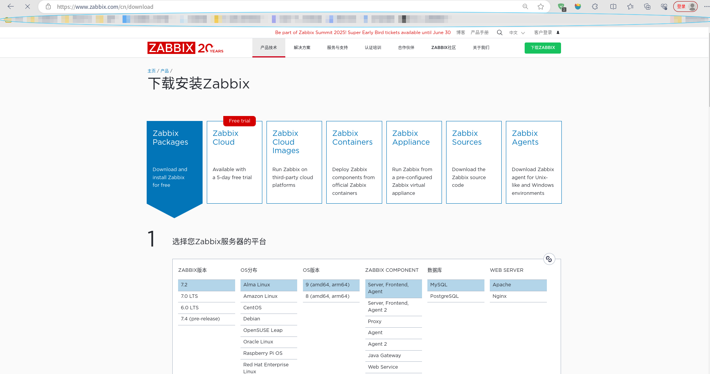This screenshot has height=374, width=710.
Task: Open browser collections
Action: click(x=647, y=7)
